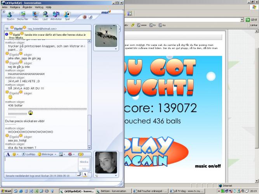Image resolution: width=259 pixels, height=194 pixels.
Task: Expand own display picture options arrow
Action: pos(115,176)
